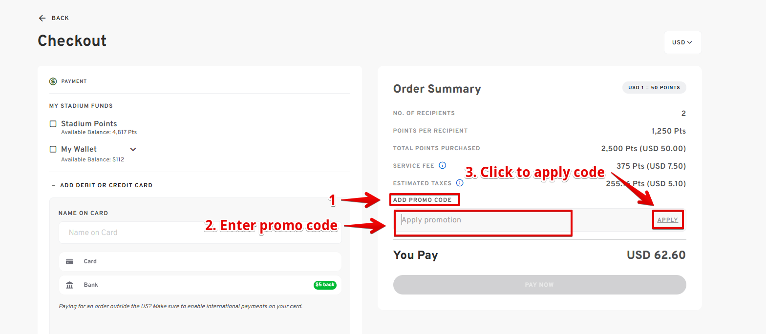766x334 pixels.
Task: Collapse Add Debit or Credit Card section
Action: [x=53, y=185]
